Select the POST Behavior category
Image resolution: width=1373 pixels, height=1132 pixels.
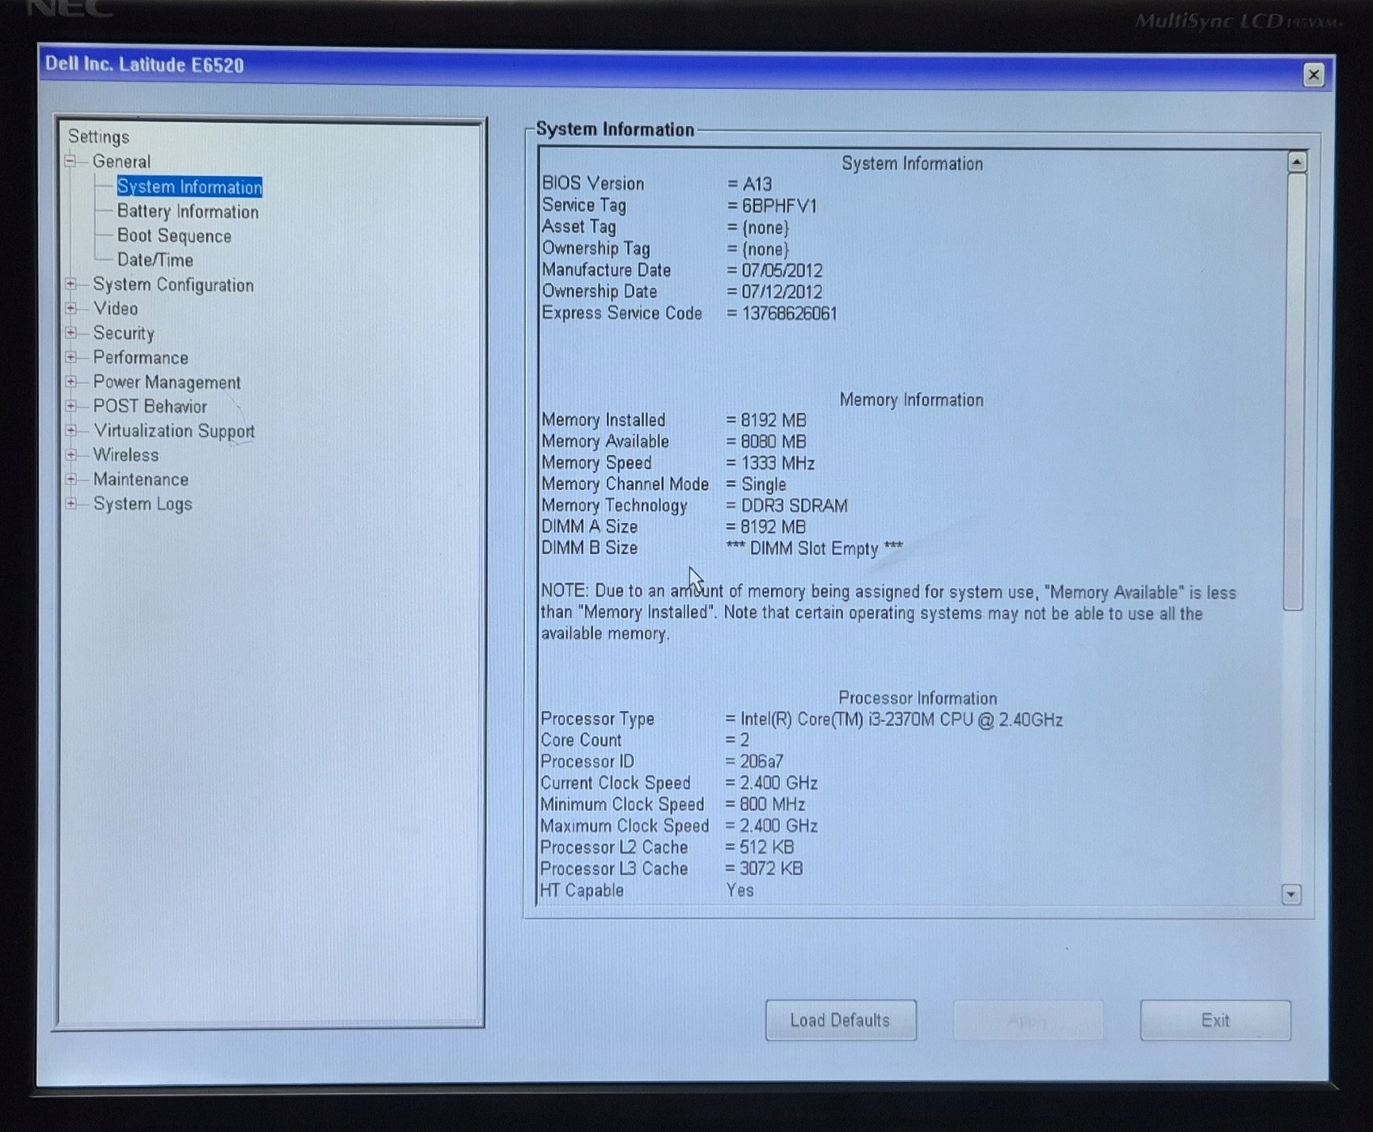click(150, 407)
